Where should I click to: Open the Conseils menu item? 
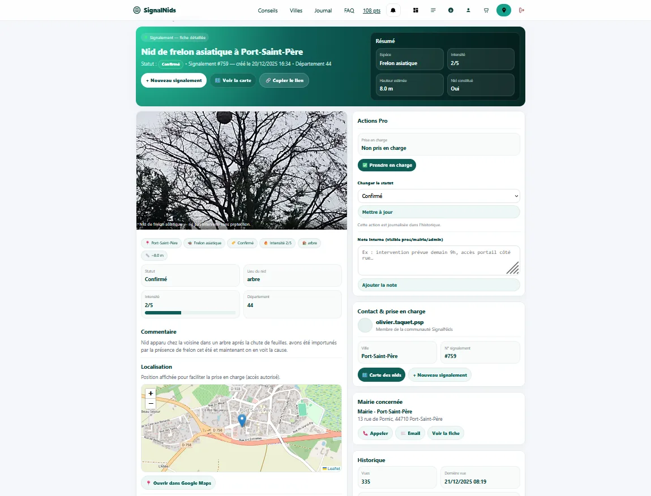(268, 10)
